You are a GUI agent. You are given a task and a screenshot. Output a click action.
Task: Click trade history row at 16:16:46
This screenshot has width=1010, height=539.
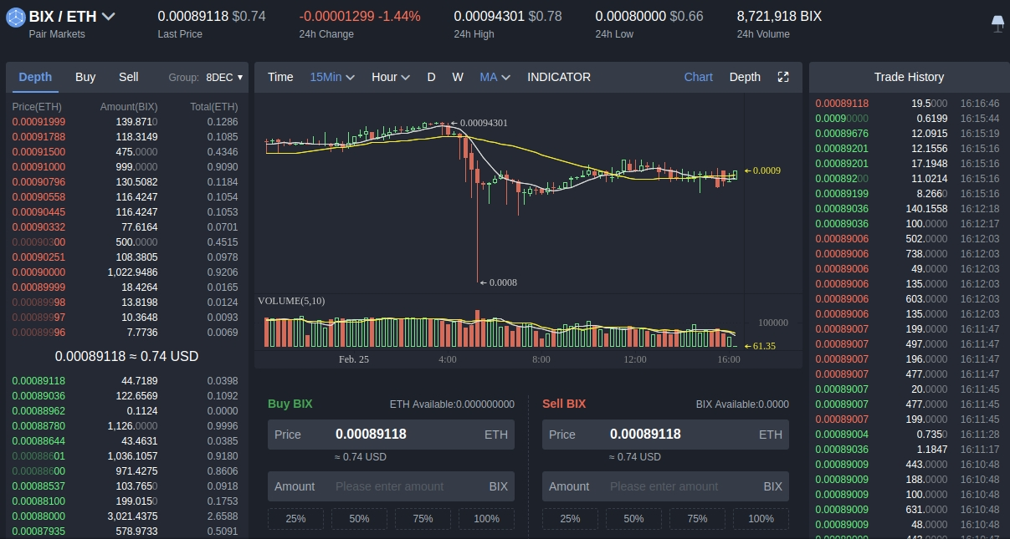[907, 104]
